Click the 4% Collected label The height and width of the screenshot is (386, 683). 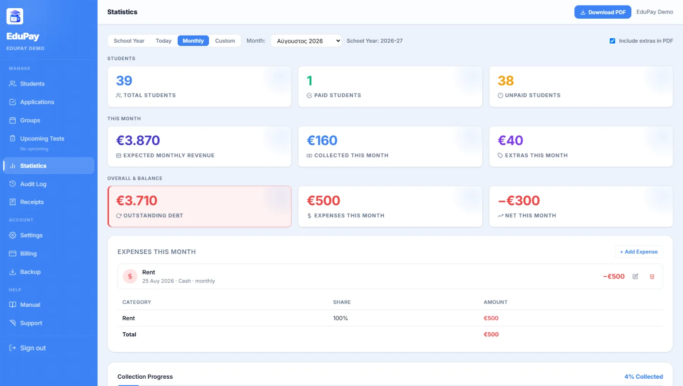click(x=643, y=377)
